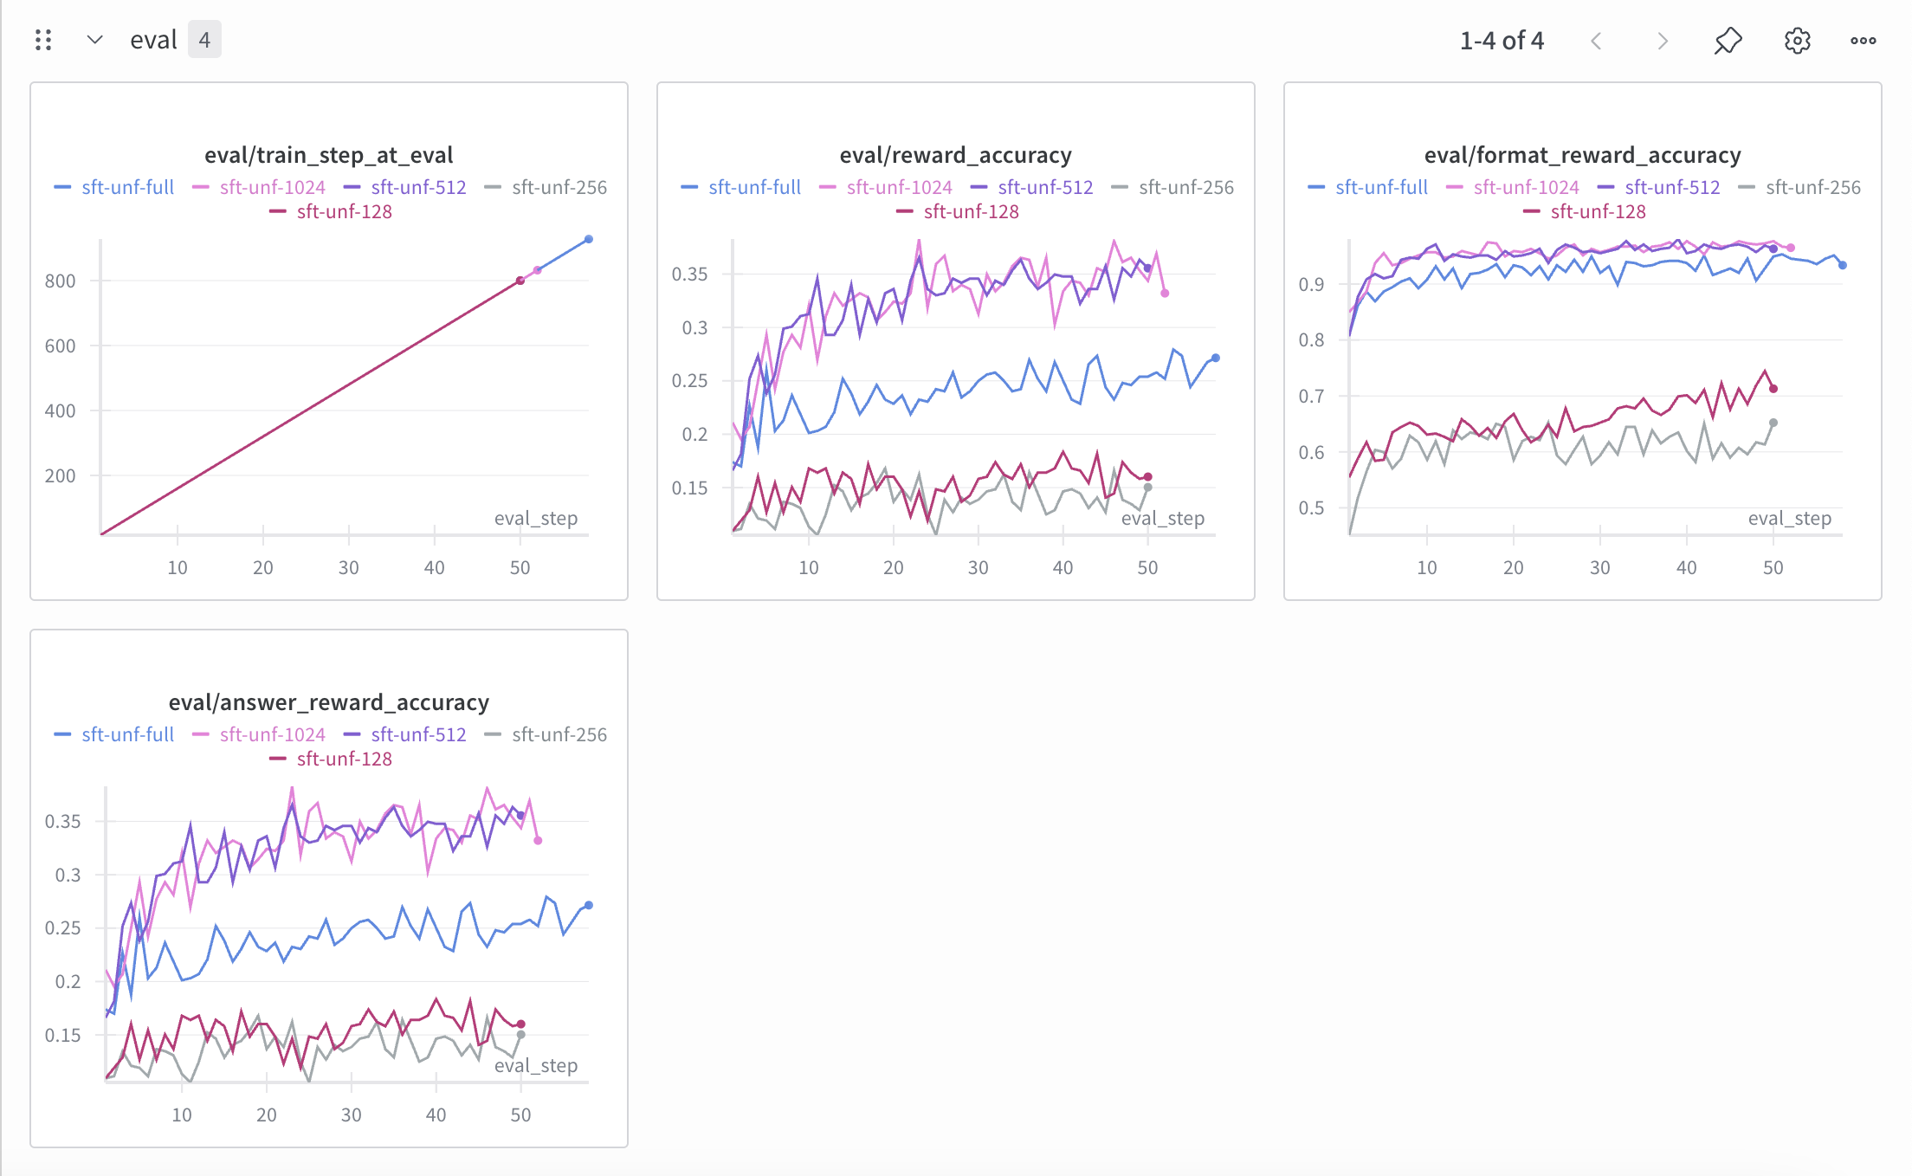Click sft-unf-512 color swatch in train_step_at_eval legend
The height and width of the screenshot is (1176, 1912).
[x=352, y=187]
